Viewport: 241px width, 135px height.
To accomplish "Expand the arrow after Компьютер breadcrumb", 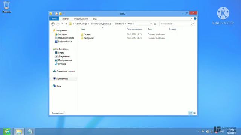I will (89, 24).
